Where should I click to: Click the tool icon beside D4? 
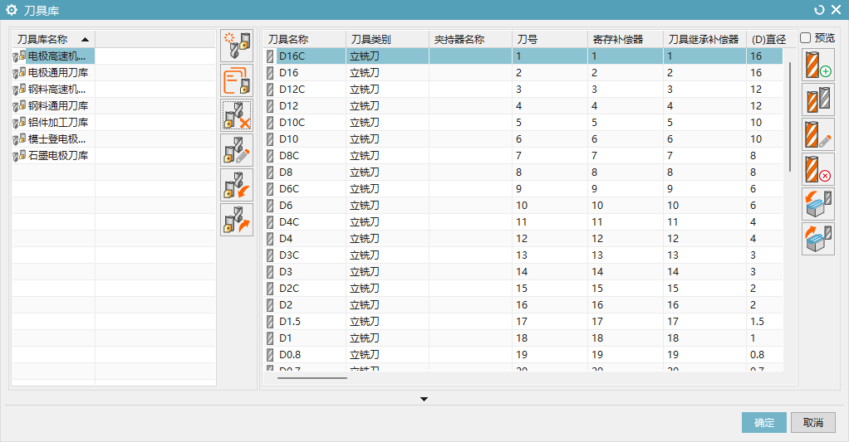pos(270,239)
